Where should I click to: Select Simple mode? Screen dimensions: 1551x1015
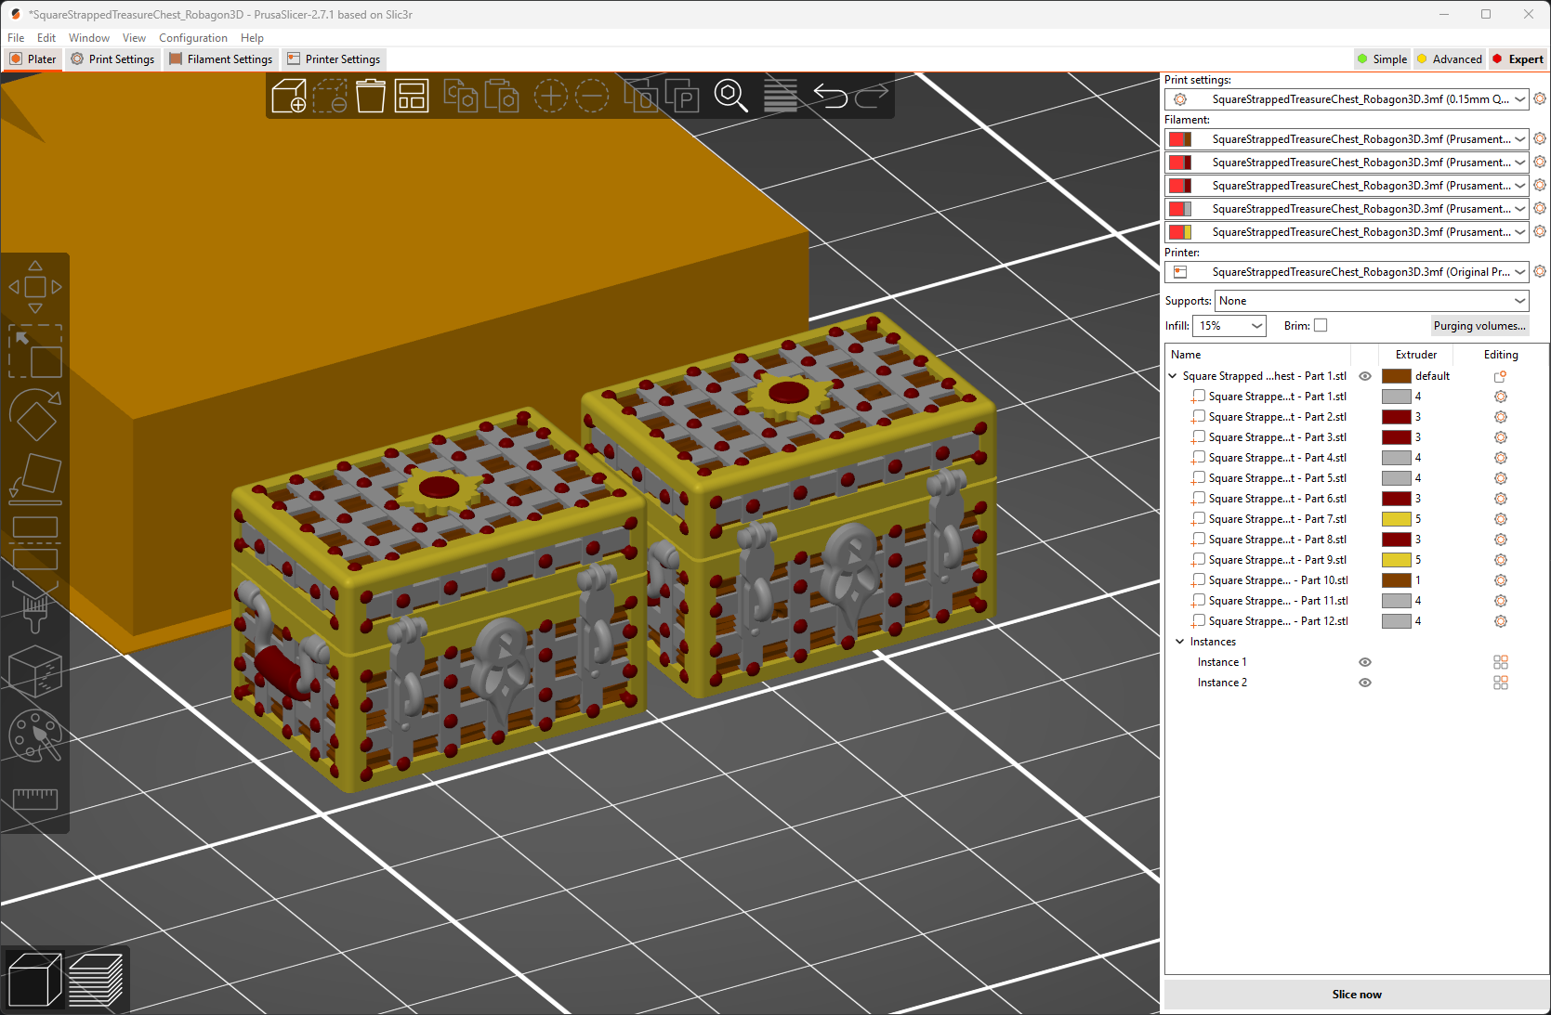click(x=1382, y=59)
